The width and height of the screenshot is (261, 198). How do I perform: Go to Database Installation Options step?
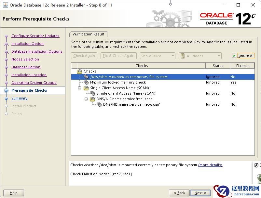37,51
